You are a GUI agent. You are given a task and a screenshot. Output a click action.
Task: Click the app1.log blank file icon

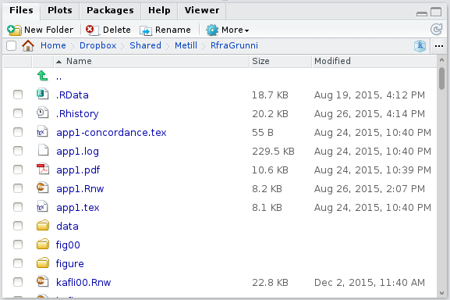(43, 150)
